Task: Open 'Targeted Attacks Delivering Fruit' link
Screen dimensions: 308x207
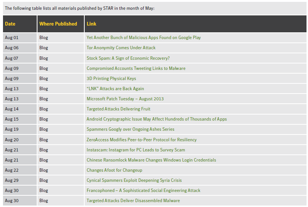Action: coord(118,109)
